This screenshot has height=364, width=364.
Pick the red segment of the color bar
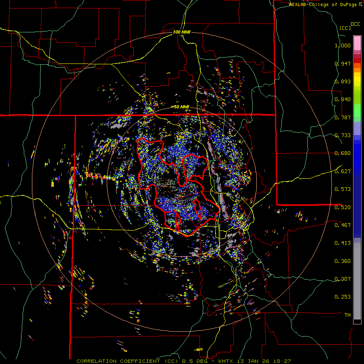click(x=357, y=61)
